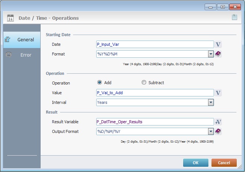Select the Add operation radio button

pos(100,83)
